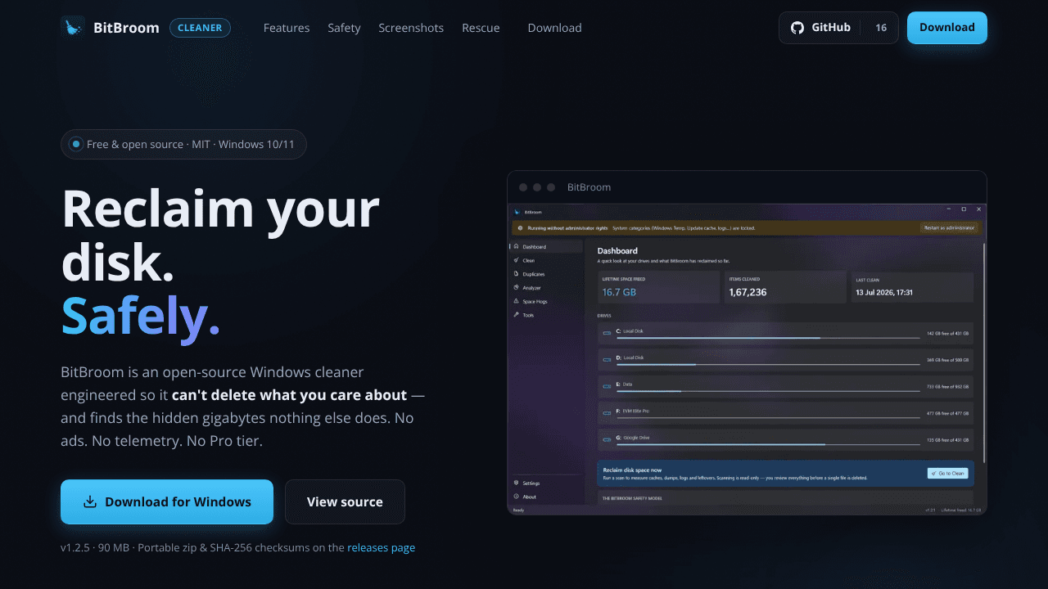Click the 135 GB free of 431 GB text
The height and width of the screenshot is (589, 1048).
tap(947, 440)
